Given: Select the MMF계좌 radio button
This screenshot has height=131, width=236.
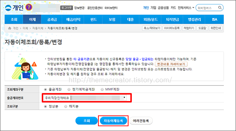Looking at the screenshot, I should (x=102, y=89).
